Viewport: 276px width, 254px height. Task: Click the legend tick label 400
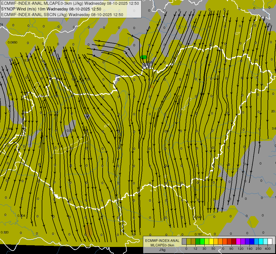click(x=268, y=249)
